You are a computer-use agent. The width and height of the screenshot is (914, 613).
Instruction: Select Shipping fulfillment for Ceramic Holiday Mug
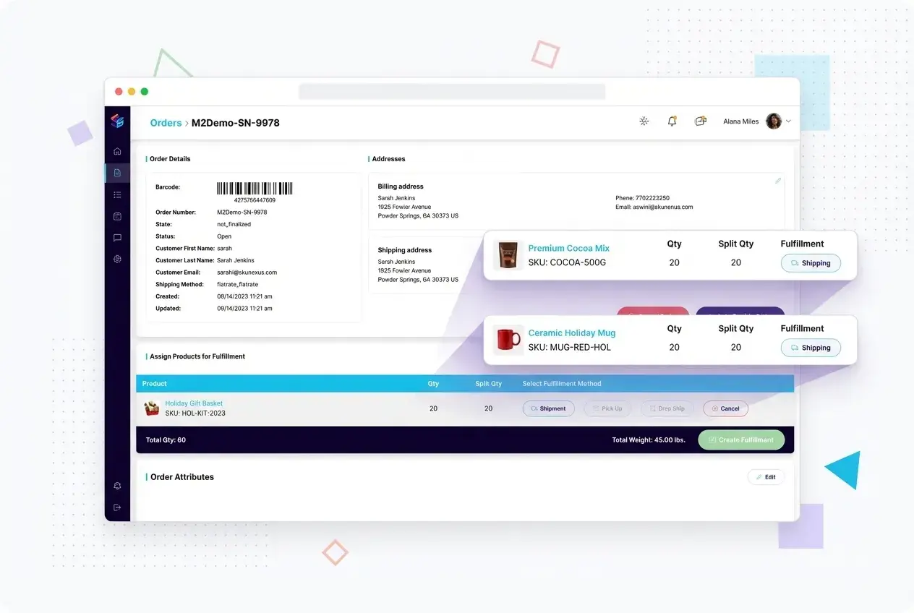(811, 348)
